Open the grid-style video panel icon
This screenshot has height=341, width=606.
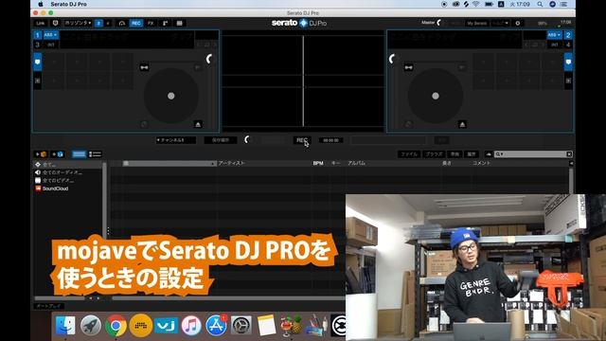179,23
